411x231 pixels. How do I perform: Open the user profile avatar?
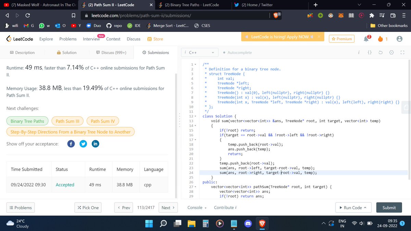tap(399, 39)
